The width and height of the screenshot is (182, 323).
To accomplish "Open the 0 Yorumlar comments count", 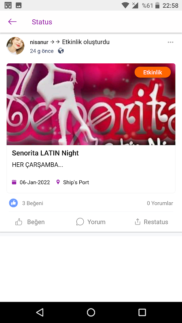I will (x=160, y=203).
